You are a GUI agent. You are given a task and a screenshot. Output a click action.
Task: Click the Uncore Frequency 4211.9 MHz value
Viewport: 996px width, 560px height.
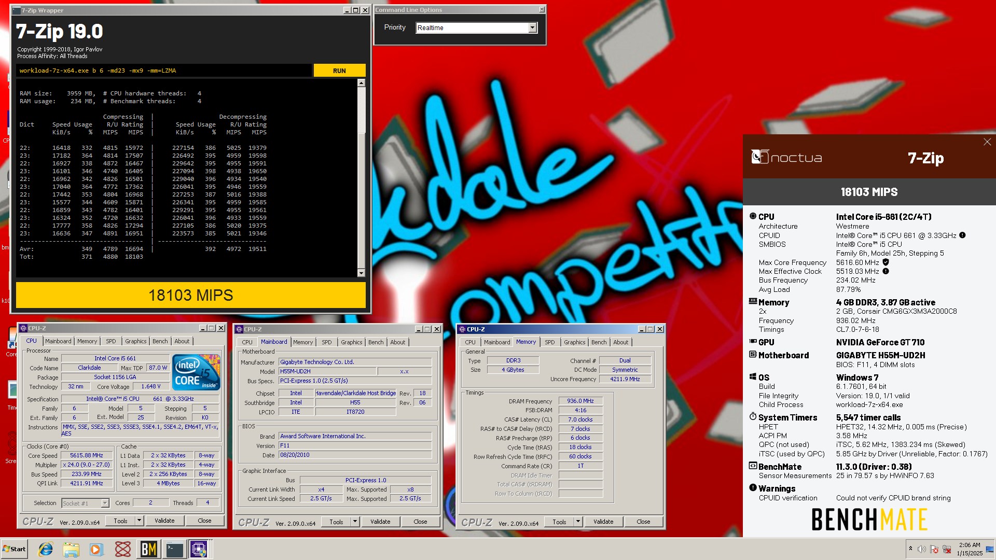(x=625, y=379)
